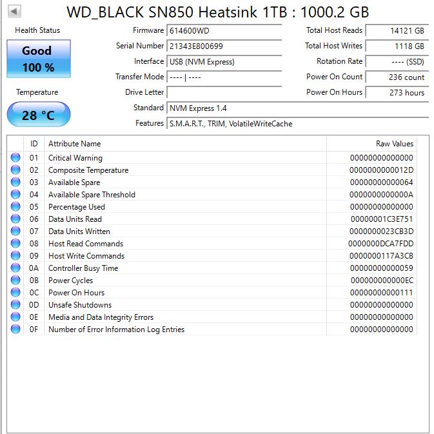The width and height of the screenshot is (434, 434).
Task: Click the Power On Count value 236 count
Action: pos(397,77)
